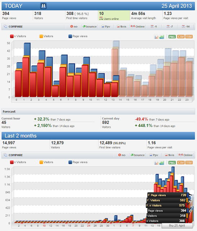Screen dimensions: 197x231
Task: Click the red day 10 axis label
Action: coord(44,226)
